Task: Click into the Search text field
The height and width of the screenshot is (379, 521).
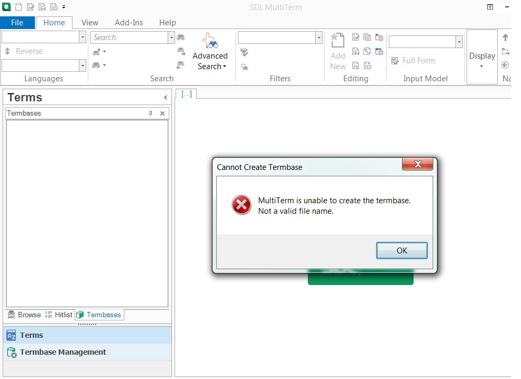Action: coord(129,37)
